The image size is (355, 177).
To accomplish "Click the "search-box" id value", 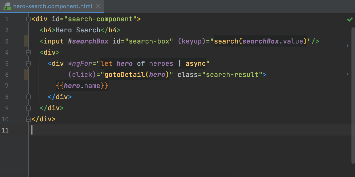I will (149, 41).
